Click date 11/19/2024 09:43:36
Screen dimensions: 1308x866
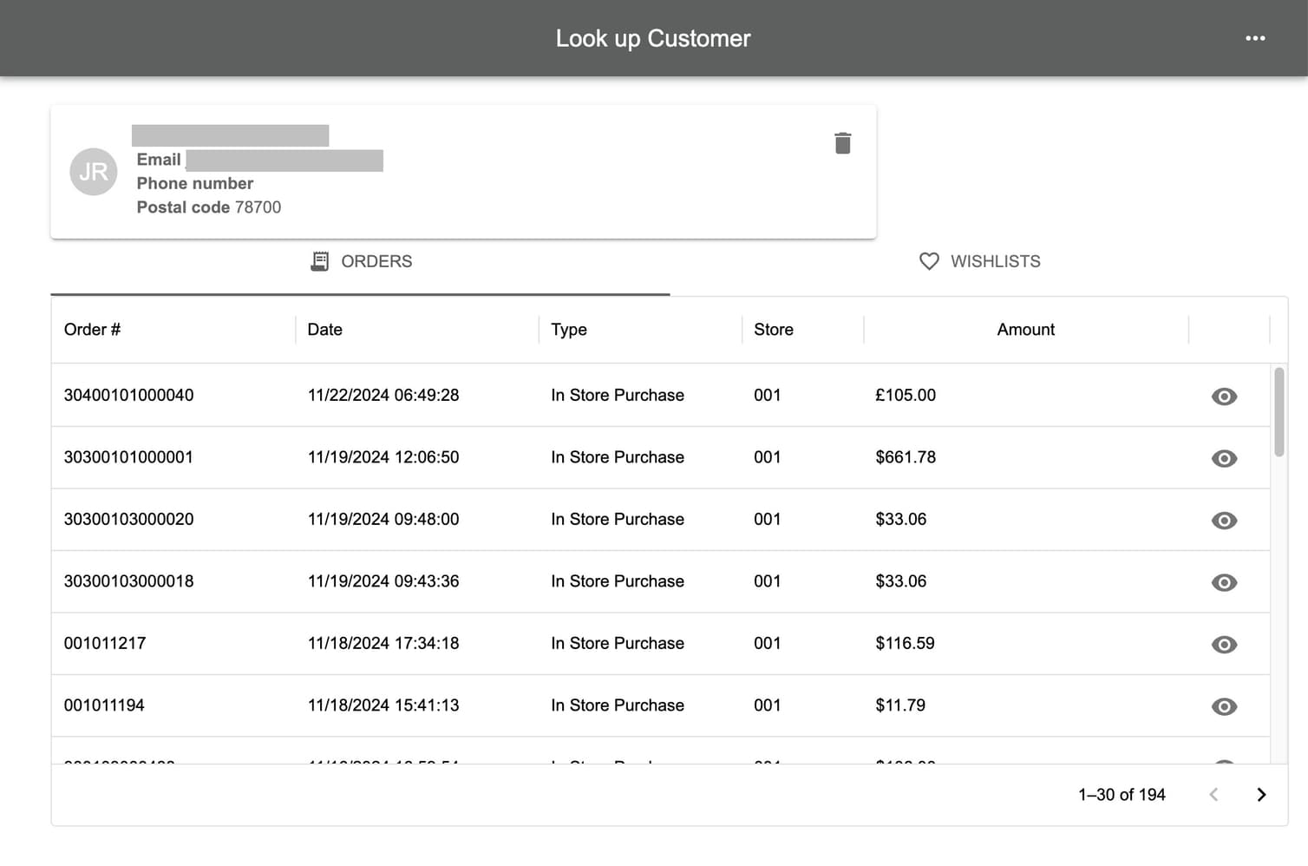[x=383, y=581]
